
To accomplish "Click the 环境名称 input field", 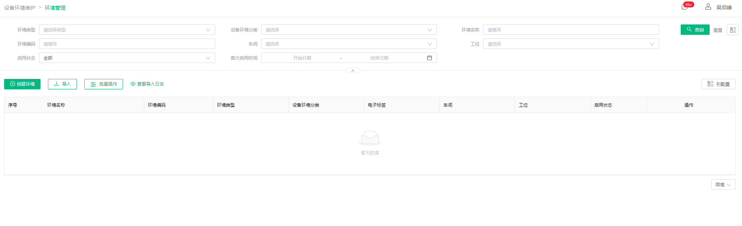I will click(x=571, y=30).
